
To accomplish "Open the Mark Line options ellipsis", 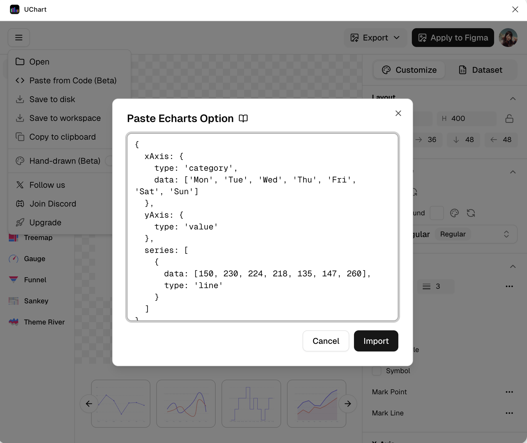I will click(x=509, y=413).
